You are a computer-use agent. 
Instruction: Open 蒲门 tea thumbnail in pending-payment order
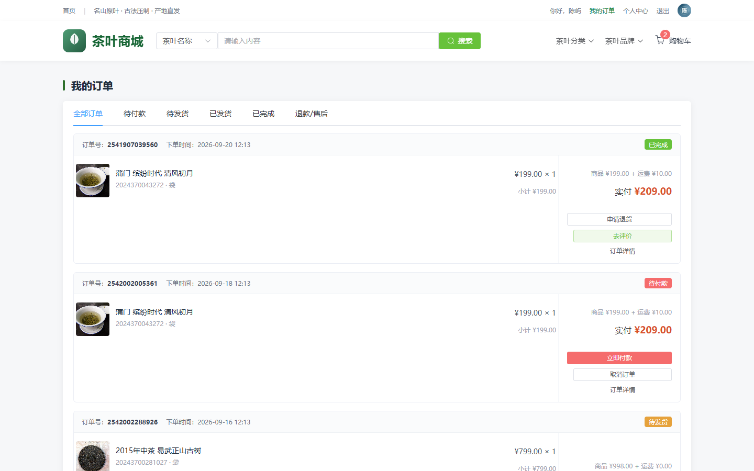[93, 319]
